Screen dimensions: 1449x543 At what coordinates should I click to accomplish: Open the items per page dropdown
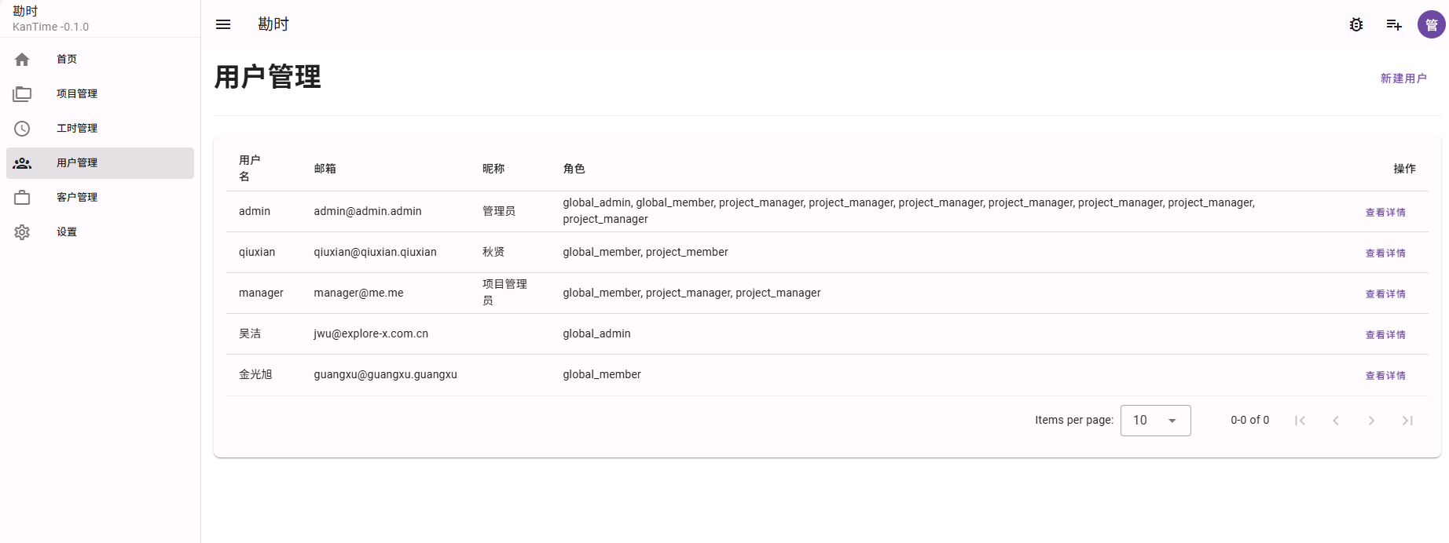pyautogui.click(x=1155, y=421)
